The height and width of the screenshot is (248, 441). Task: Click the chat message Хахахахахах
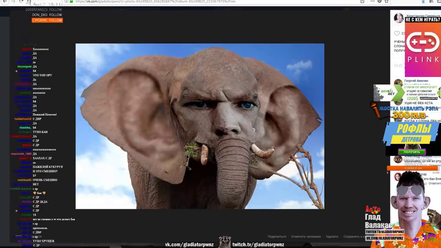pos(41,49)
